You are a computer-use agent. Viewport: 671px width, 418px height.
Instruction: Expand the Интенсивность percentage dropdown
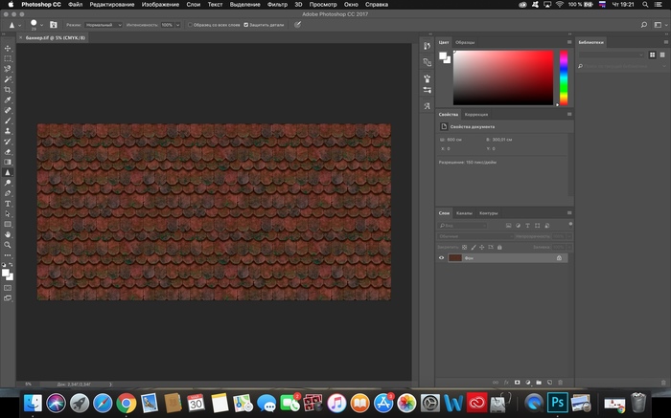coord(179,24)
